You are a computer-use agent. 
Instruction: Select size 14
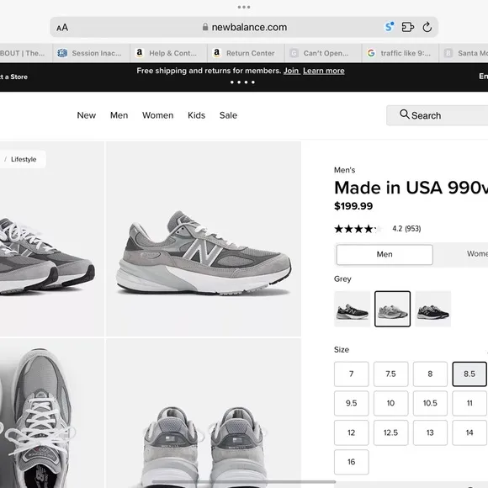pos(469,432)
